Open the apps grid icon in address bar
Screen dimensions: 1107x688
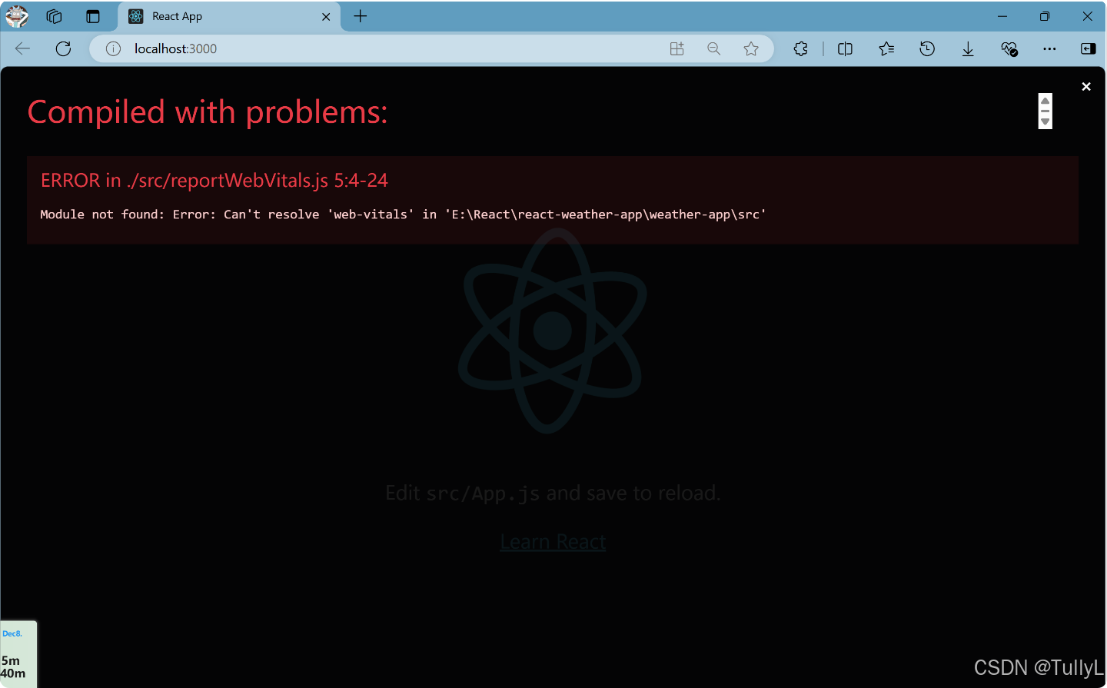tap(676, 48)
